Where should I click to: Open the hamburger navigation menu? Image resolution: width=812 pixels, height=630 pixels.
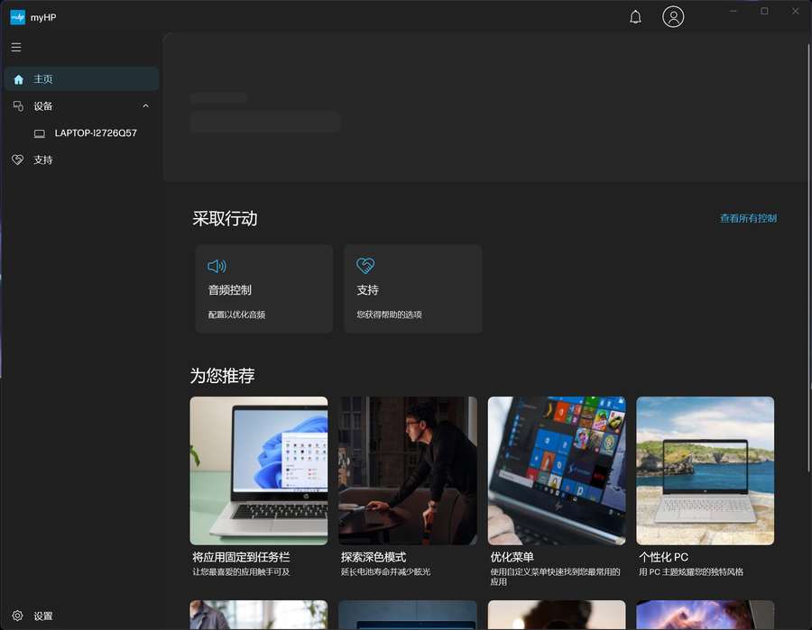click(16, 48)
